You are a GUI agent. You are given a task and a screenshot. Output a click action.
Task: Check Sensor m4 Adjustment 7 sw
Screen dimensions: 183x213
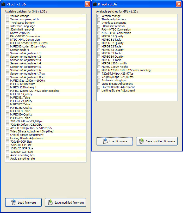tap(8, 74)
